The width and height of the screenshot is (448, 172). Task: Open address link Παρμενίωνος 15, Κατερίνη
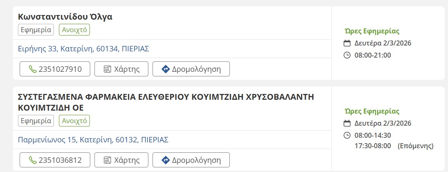(x=93, y=139)
